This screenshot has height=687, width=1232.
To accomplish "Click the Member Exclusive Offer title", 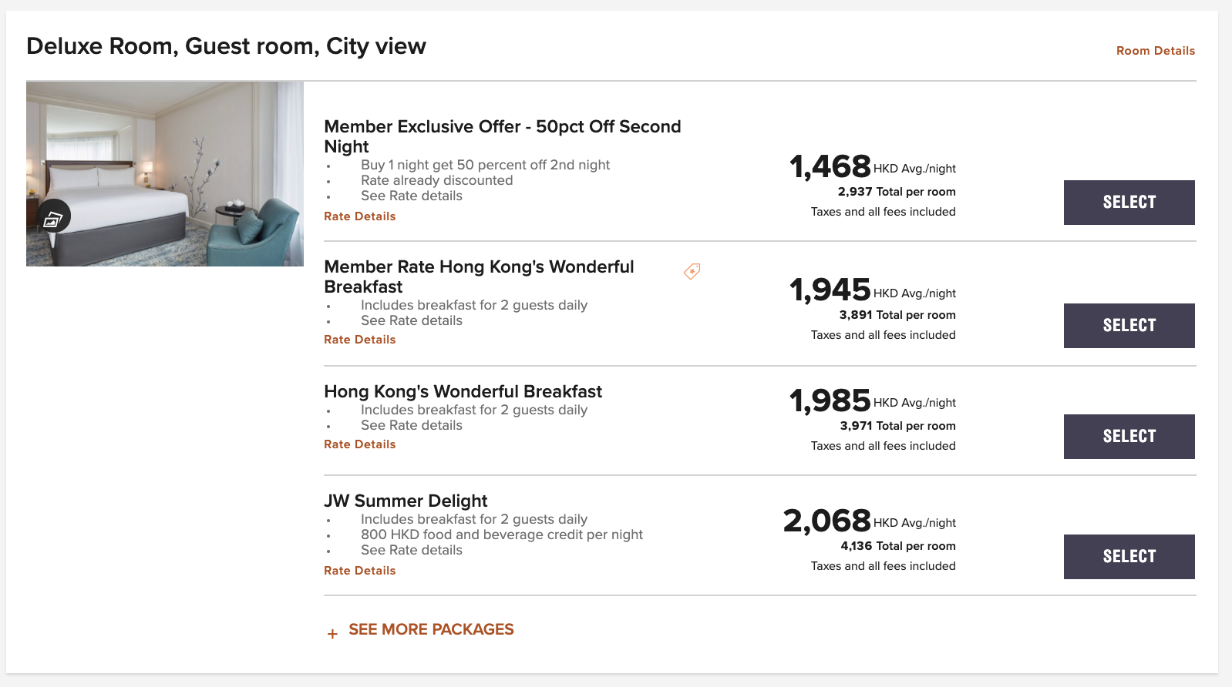I will (x=502, y=136).
